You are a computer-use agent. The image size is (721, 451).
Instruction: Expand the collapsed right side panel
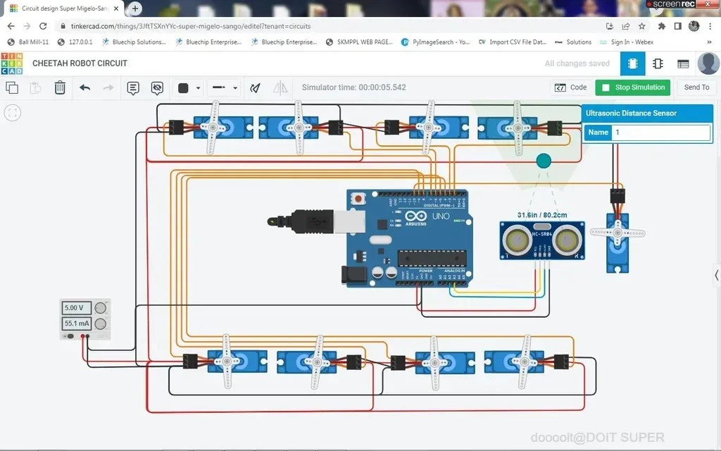tap(716, 276)
